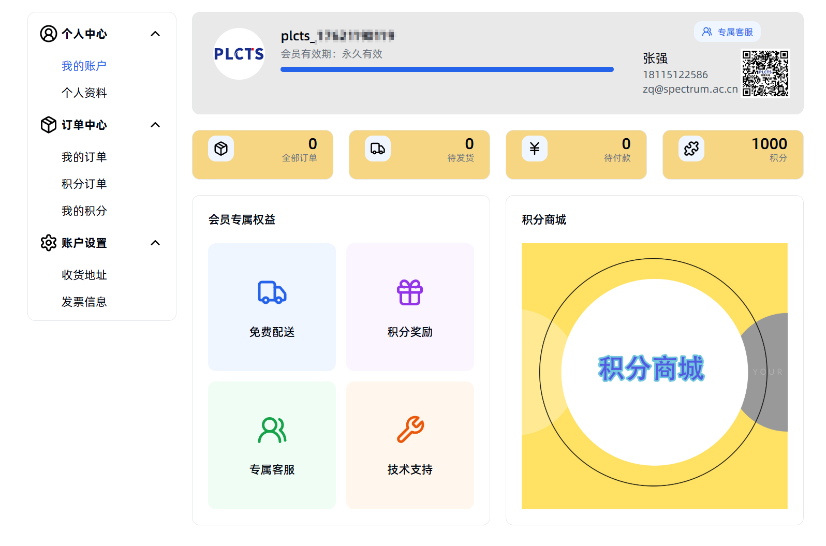
Task: Open 发票信息 link in sidebar
Action: click(x=84, y=302)
